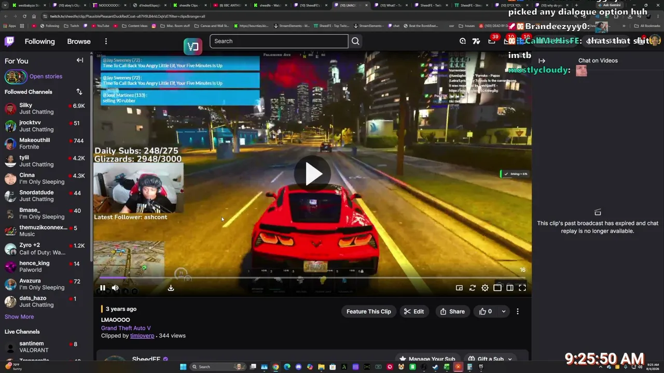Open the Windows Start menu
The width and height of the screenshot is (664, 373).
(183, 367)
